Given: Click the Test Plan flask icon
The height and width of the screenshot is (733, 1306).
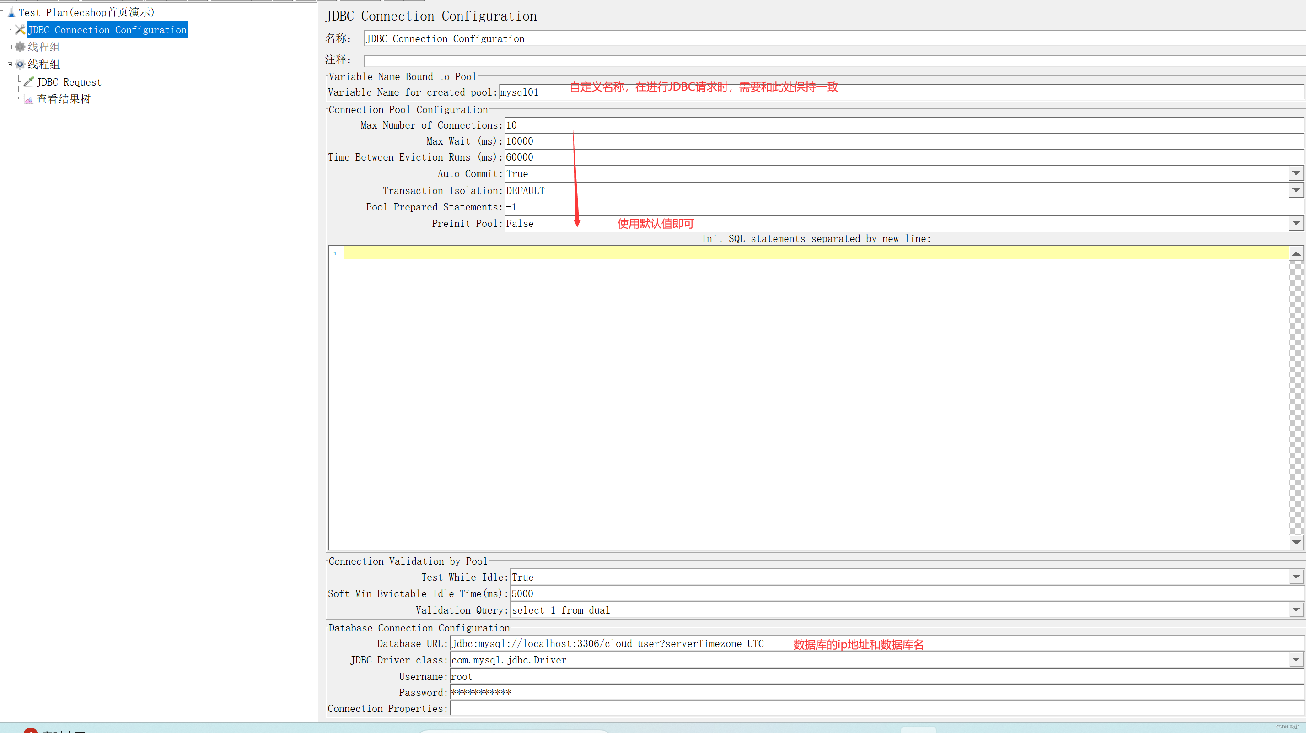Looking at the screenshot, I should (x=11, y=13).
